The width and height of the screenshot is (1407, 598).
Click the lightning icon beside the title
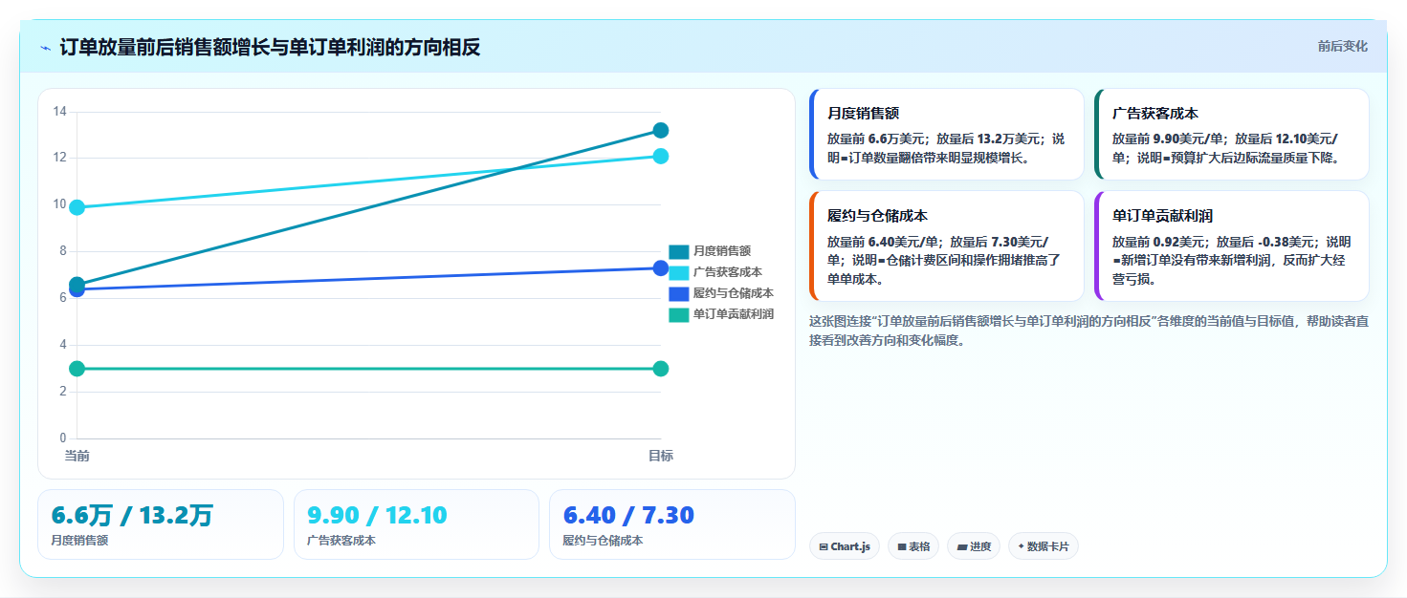(45, 48)
